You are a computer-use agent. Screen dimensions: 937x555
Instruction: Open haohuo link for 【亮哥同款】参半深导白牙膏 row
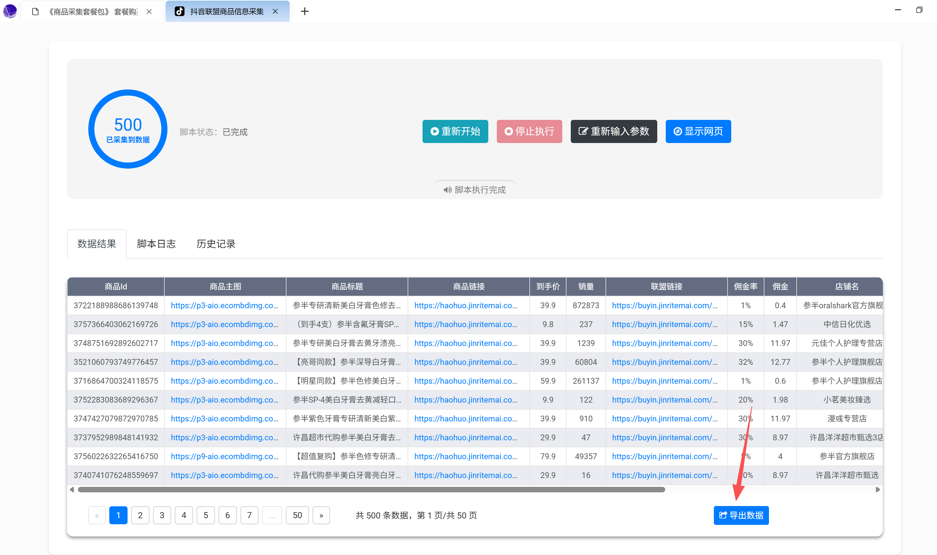[466, 362]
